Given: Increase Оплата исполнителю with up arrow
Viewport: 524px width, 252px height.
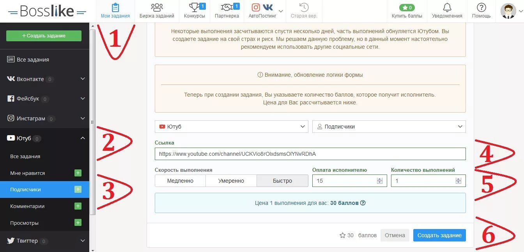Looking at the screenshot, I should (380, 179).
